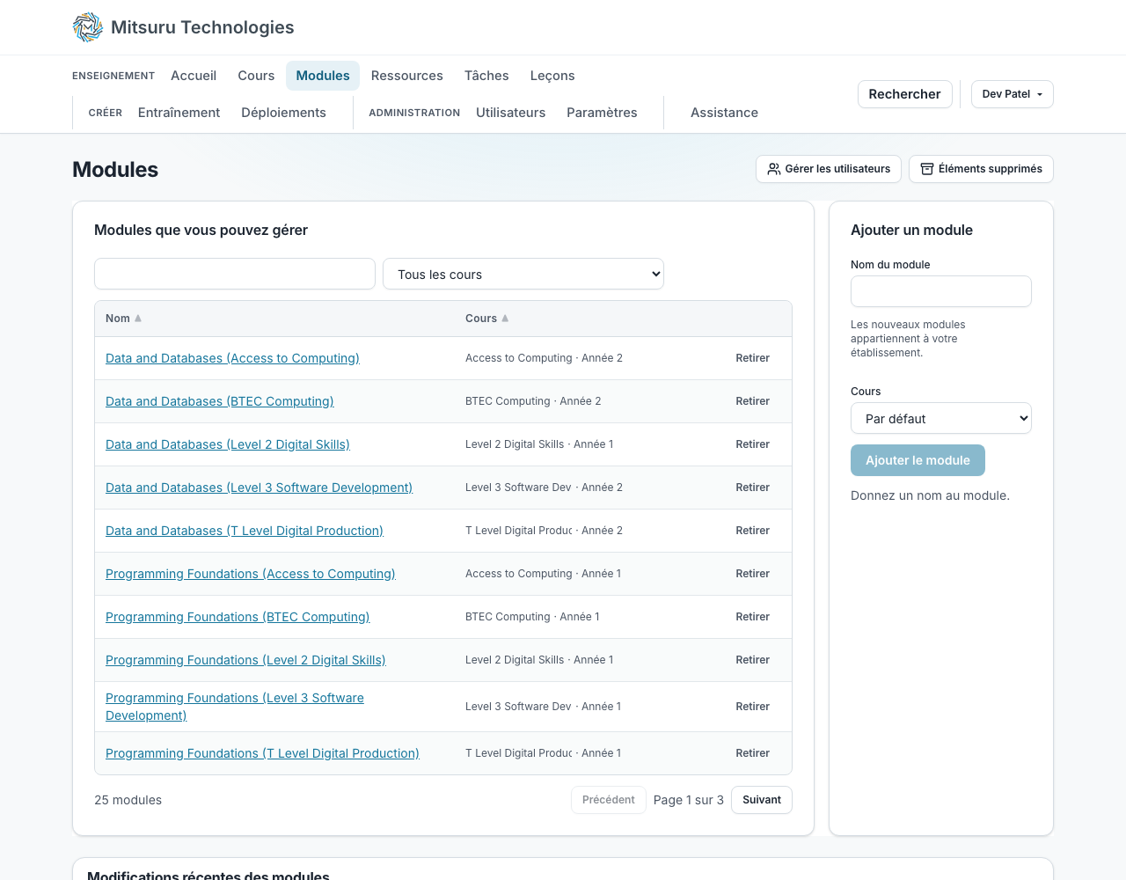Open the Dev Patel user menu caret
The width and height of the screenshot is (1126, 880).
point(1040,94)
